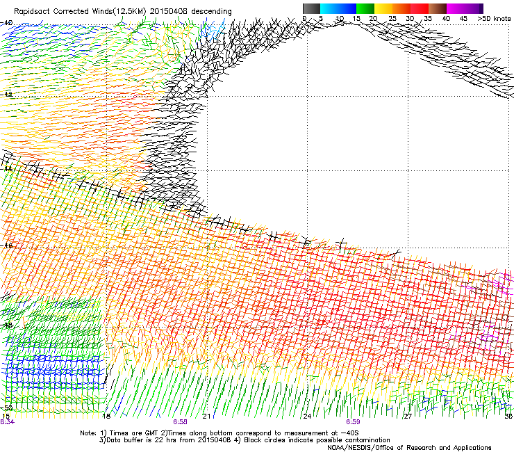Click the 'Times are GMT' note line

(219, 433)
